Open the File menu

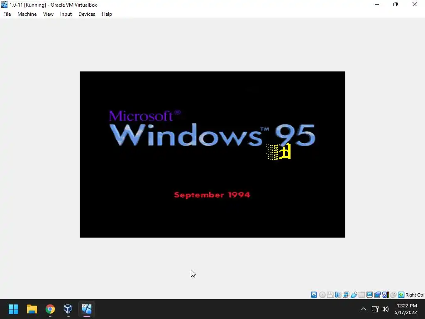pyautogui.click(x=7, y=14)
